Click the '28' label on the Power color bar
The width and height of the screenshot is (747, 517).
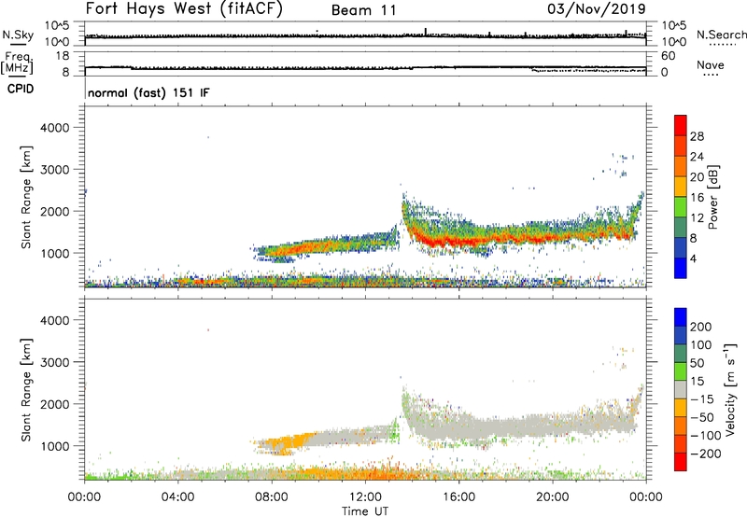click(x=697, y=136)
